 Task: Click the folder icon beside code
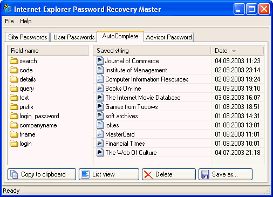[14, 70]
